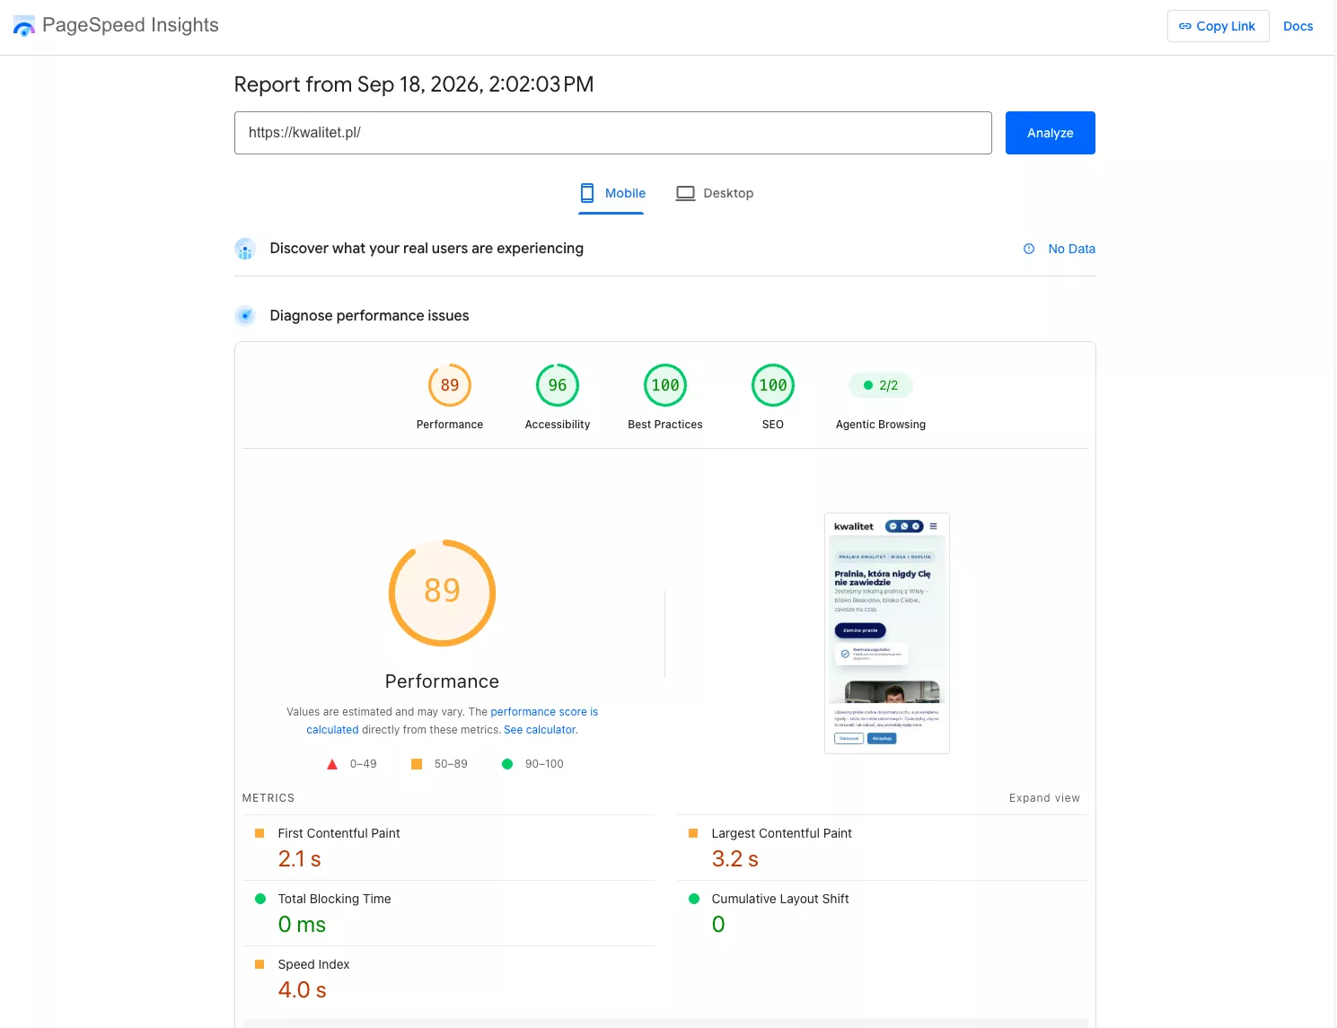The height and width of the screenshot is (1028, 1337).
Task: Click the real users experience section icon
Action: tap(245, 249)
